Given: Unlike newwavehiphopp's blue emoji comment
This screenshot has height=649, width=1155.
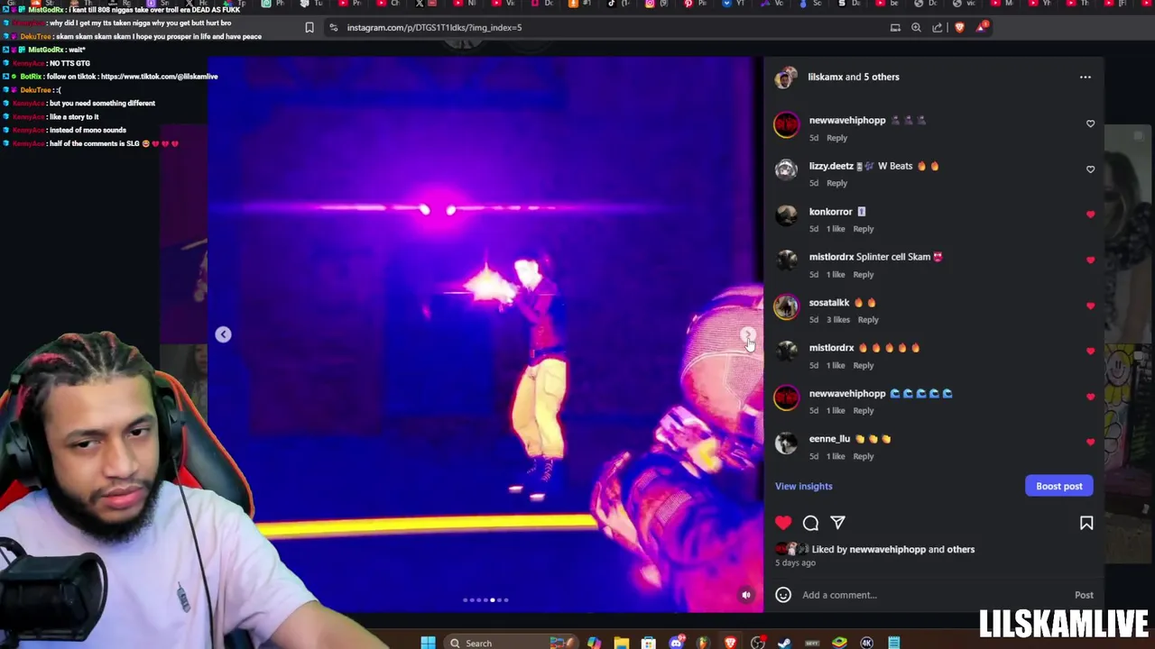Looking at the screenshot, I should point(1090,397).
